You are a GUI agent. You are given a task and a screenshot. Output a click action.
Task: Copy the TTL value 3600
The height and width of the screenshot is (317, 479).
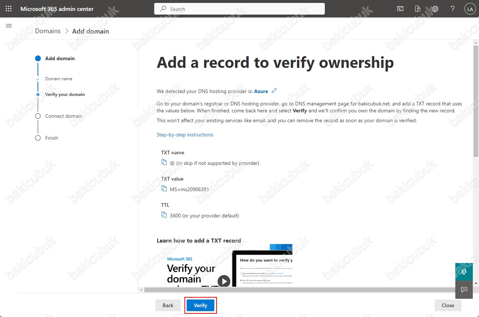pos(164,215)
